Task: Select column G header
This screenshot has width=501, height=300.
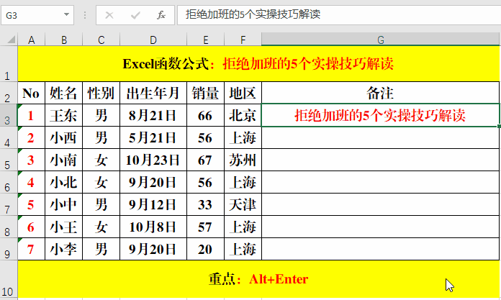Action: (x=380, y=40)
